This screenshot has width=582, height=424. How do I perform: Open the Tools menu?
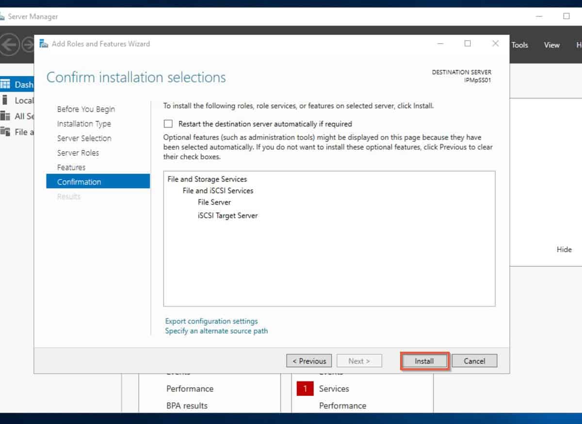pyautogui.click(x=519, y=45)
